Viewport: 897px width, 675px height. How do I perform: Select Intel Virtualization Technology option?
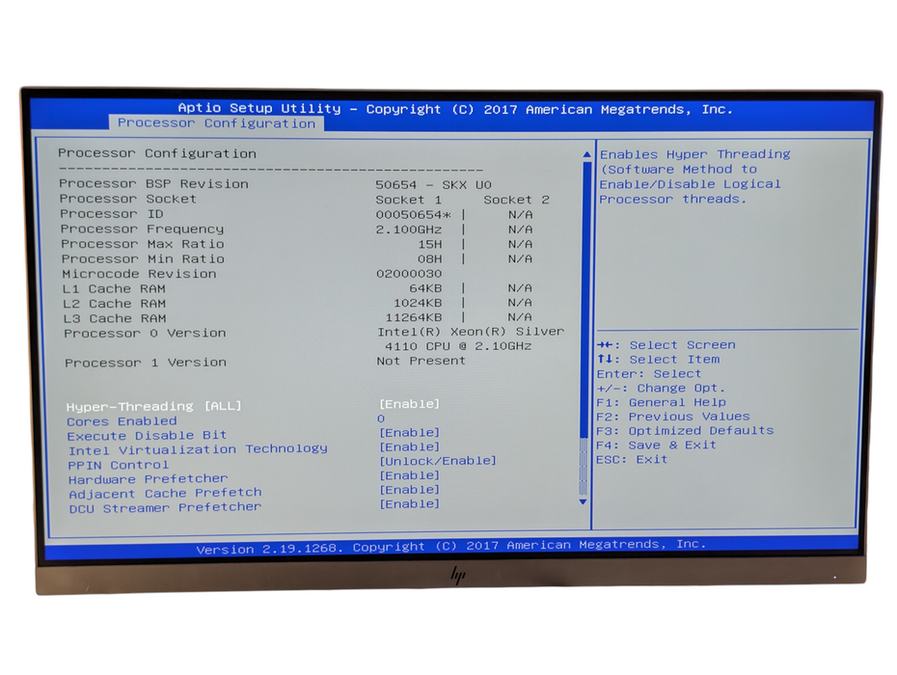coord(198,449)
